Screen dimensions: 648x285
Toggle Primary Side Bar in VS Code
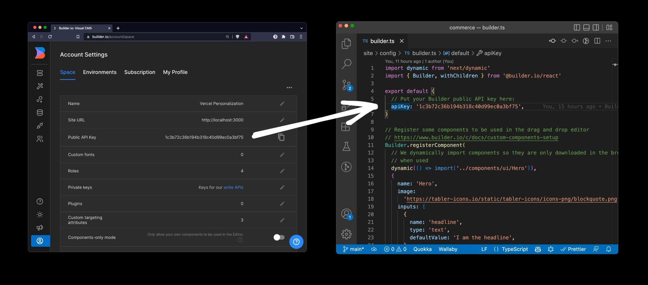click(577, 28)
